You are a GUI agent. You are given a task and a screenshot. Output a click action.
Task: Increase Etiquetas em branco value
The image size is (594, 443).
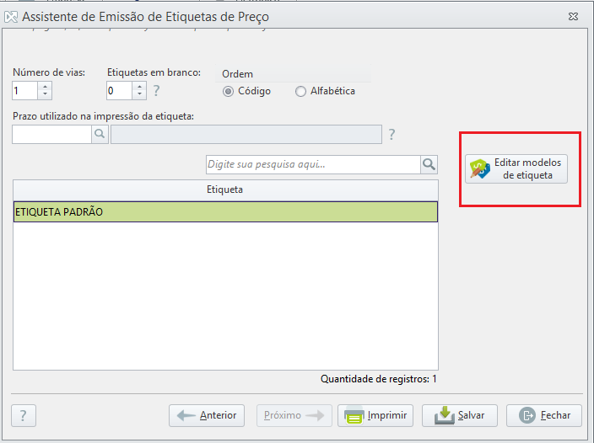(x=139, y=87)
